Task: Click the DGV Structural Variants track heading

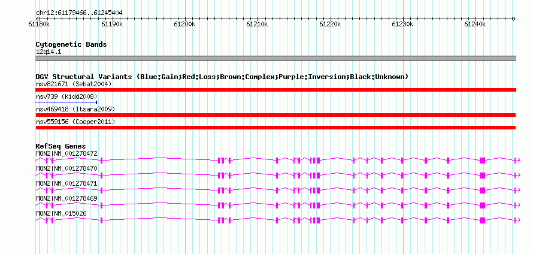Action: coord(222,77)
